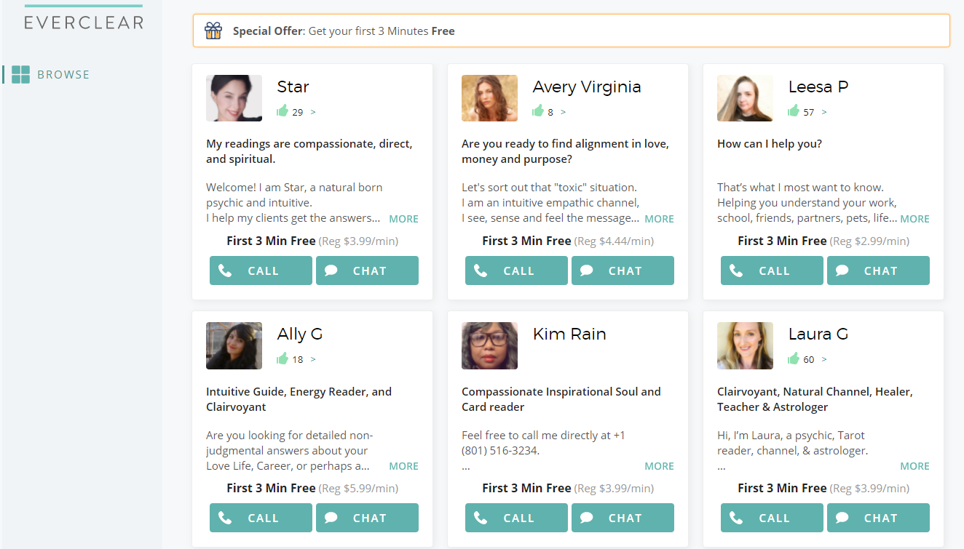Click the thumbs-up icon under Star
This screenshot has height=549, width=964.
[x=283, y=111]
